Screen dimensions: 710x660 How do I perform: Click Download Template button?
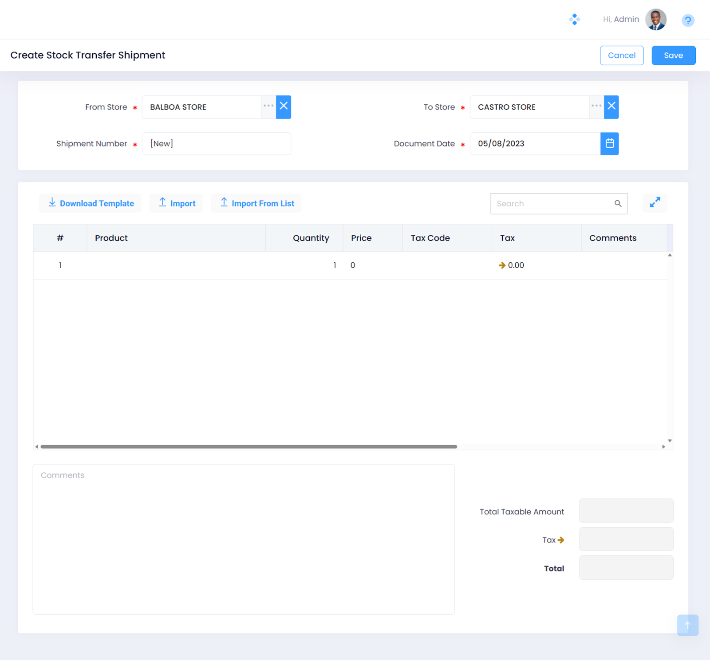[x=91, y=203]
